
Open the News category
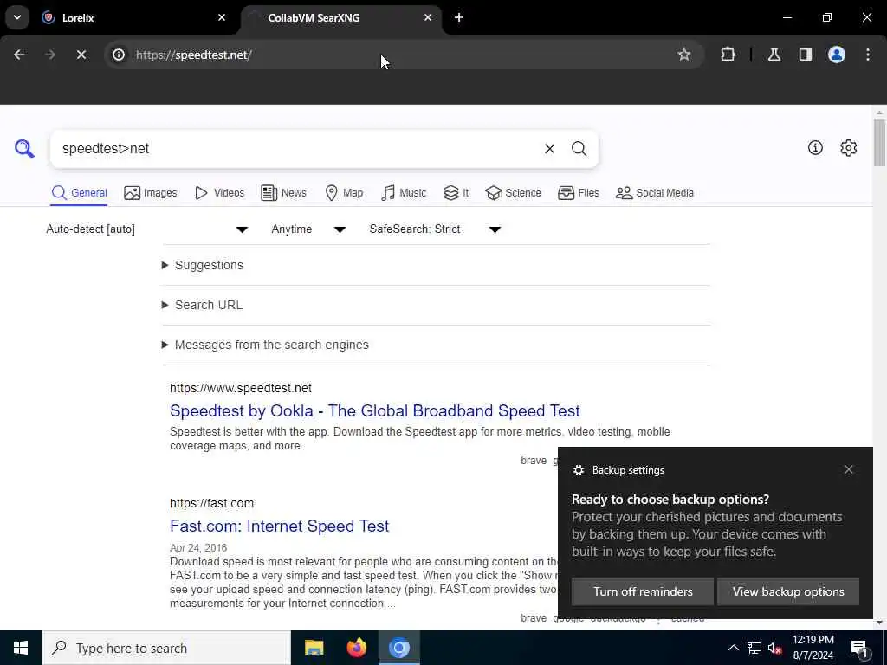coord(283,193)
